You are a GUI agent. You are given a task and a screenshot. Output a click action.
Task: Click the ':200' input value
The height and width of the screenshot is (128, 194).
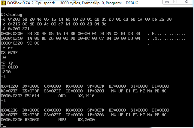click(x=6, y=72)
